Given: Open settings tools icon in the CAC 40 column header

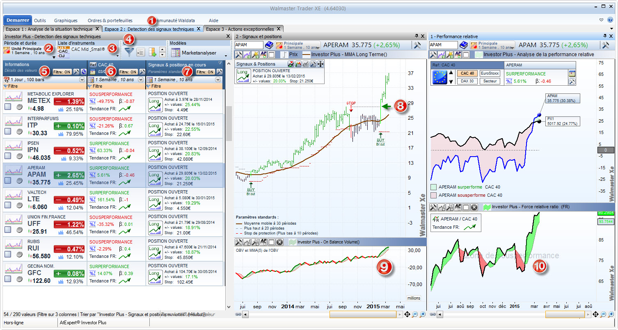Looking at the screenshot, I should pyautogui.click(x=142, y=72).
